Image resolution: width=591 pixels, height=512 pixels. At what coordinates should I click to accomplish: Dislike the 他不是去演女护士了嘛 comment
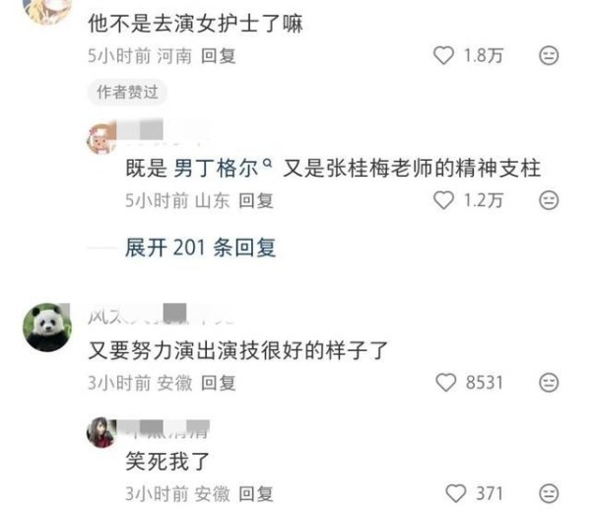click(x=549, y=55)
